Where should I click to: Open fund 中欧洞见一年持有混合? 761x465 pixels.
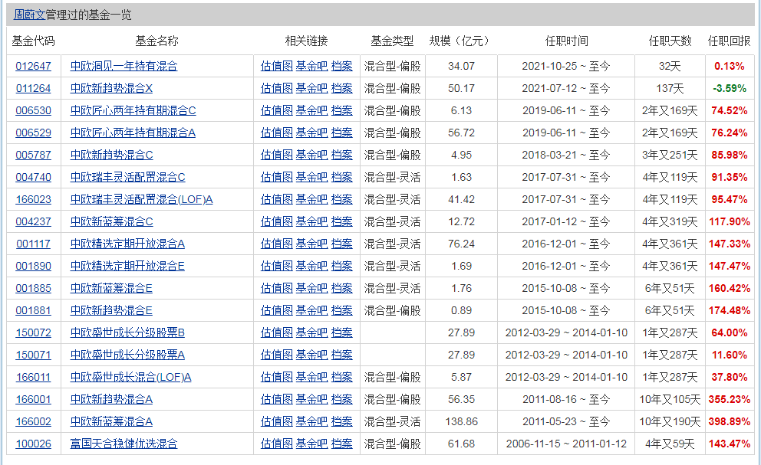(x=124, y=66)
